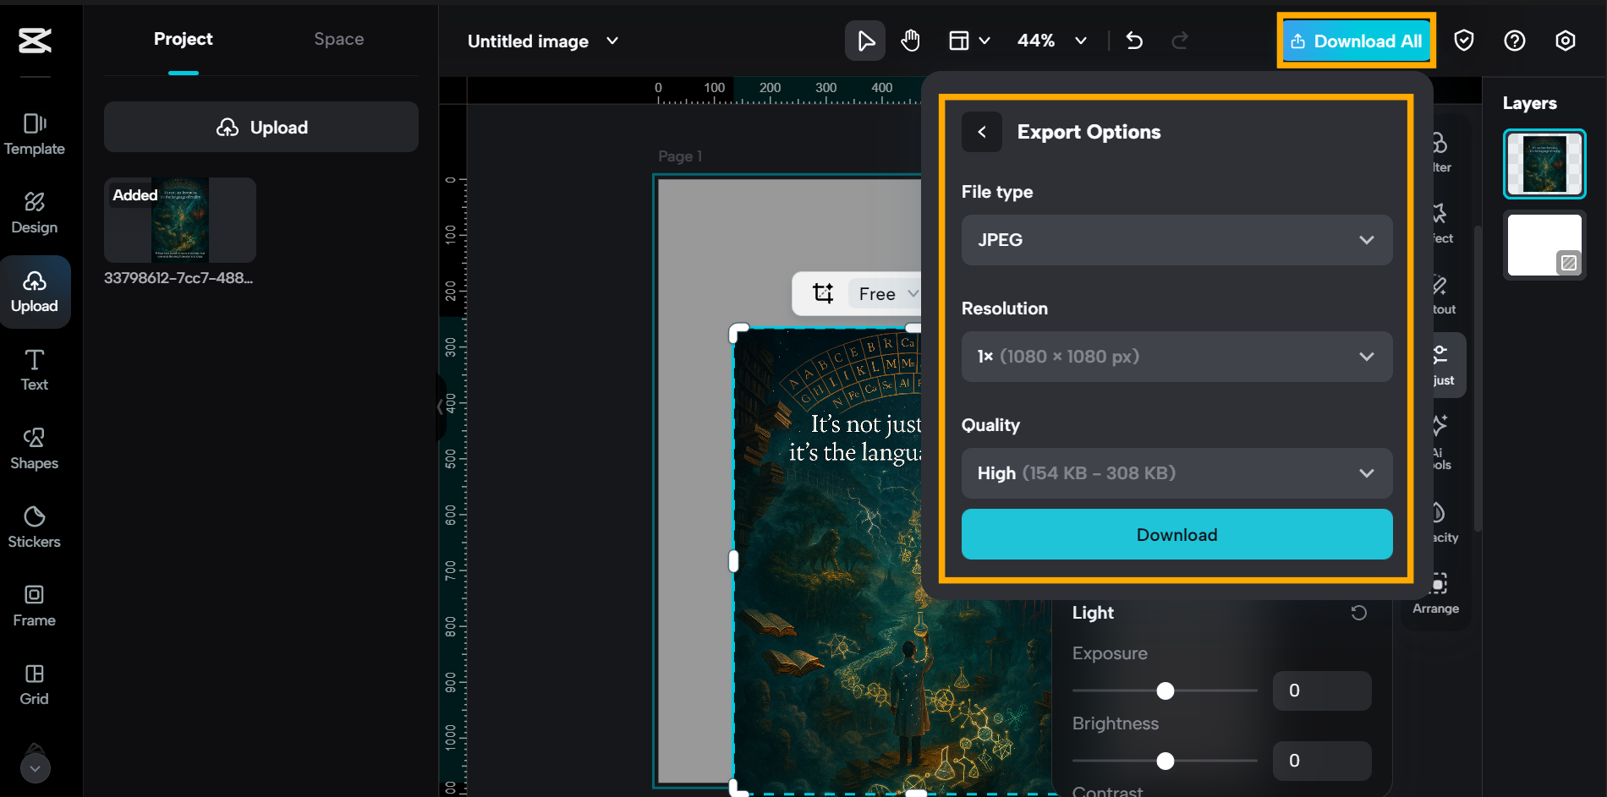Screen dimensions: 1607x797
Task: Open the Quality selection dropdown
Action: click(x=1176, y=473)
